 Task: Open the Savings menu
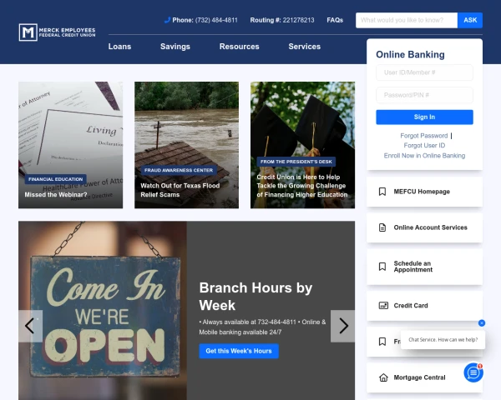pyautogui.click(x=175, y=47)
